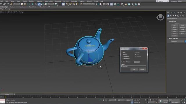Open the Scene Explorer icon
This screenshot has height=104, width=186.
tap(104, 4)
